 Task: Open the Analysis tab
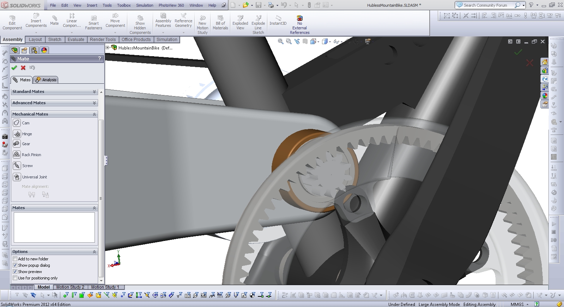(x=46, y=80)
